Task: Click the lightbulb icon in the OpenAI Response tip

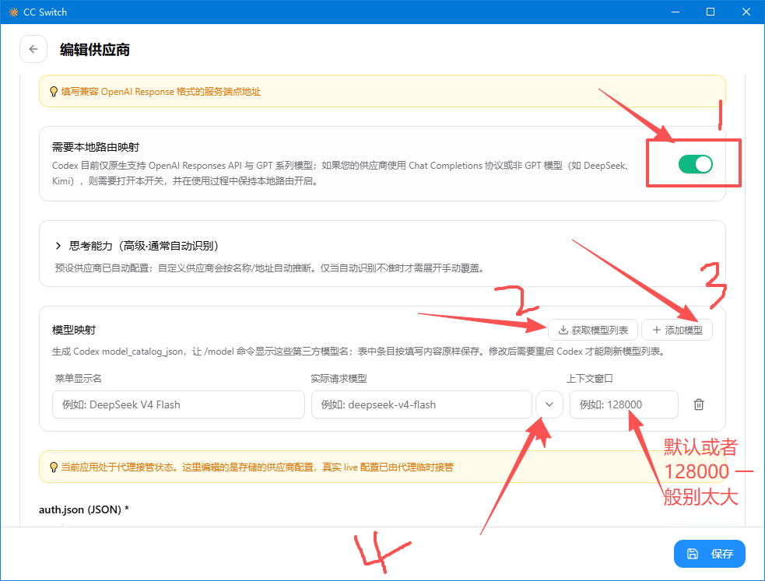Action: [54, 92]
